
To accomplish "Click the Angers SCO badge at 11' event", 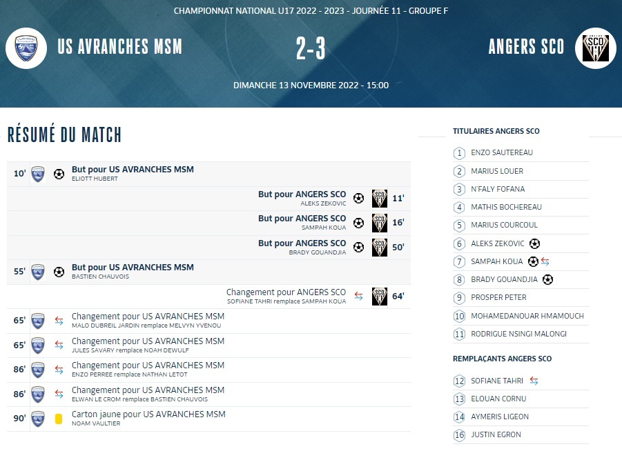I will (x=380, y=199).
